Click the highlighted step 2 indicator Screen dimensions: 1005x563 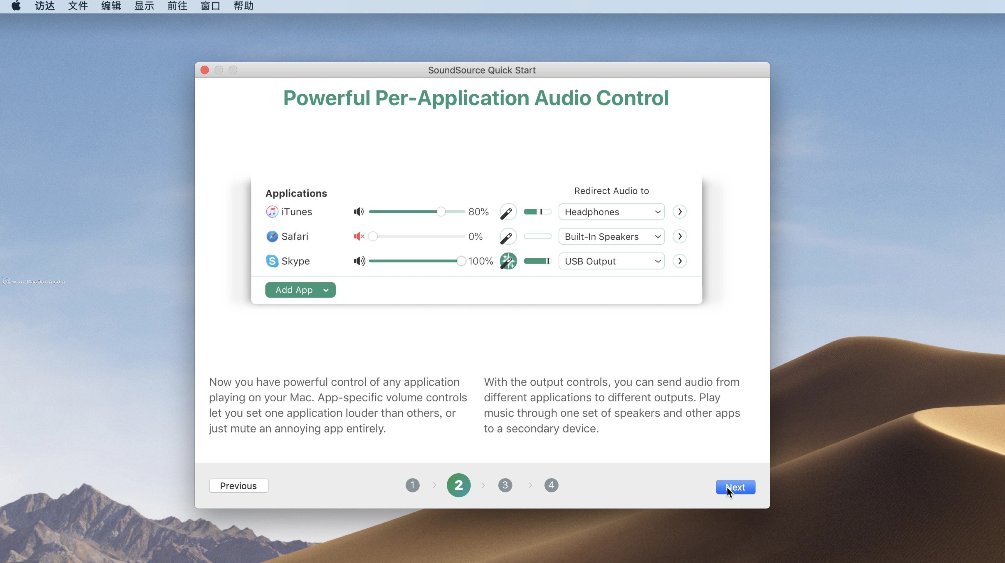click(458, 485)
